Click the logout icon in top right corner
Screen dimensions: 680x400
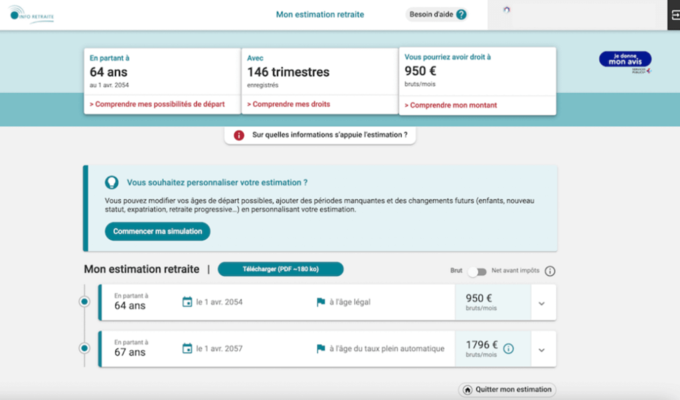click(x=675, y=15)
